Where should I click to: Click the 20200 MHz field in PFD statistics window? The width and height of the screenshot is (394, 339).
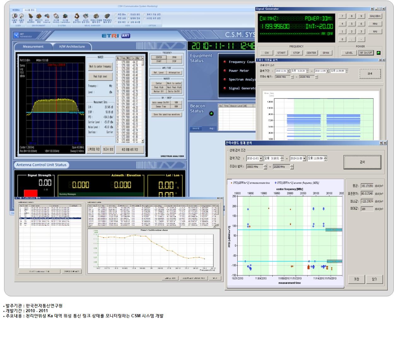pos(281,167)
